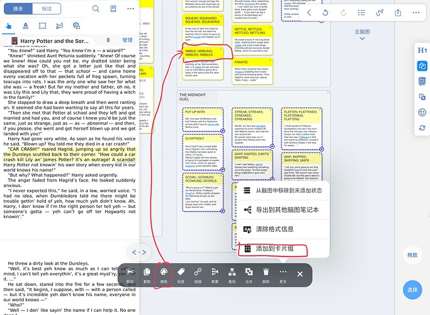Redo the mind map action

coord(343,13)
